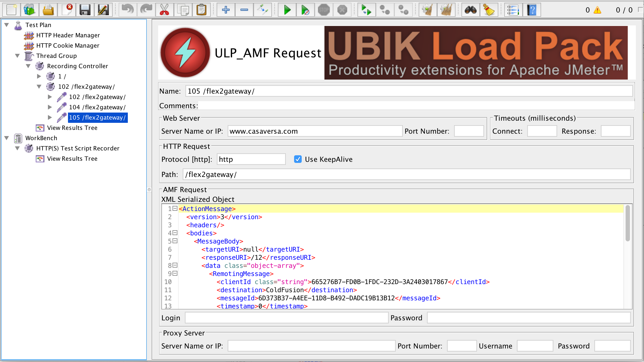Collapse the Test Plan tree node
The height and width of the screenshot is (362, 644).
pyautogui.click(x=7, y=25)
